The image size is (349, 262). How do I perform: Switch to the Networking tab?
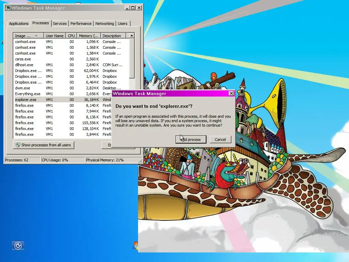pos(105,24)
